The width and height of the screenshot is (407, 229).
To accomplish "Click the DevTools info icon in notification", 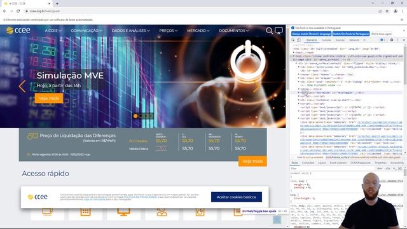I will 293,28.
